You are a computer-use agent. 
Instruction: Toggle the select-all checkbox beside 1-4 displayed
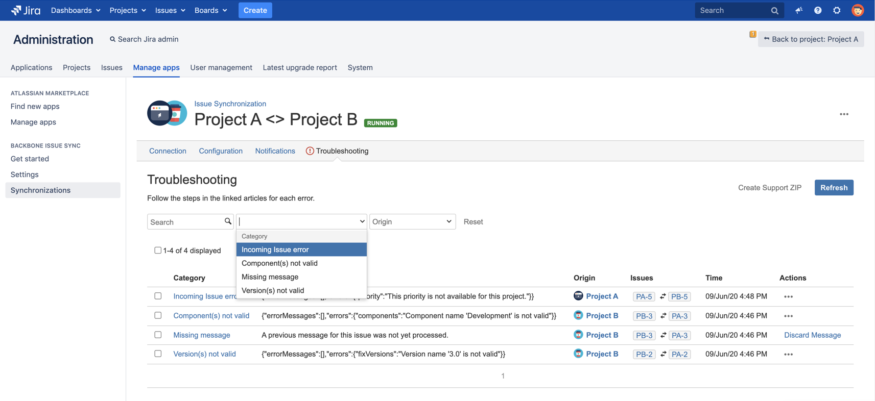click(x=158, y=250)
